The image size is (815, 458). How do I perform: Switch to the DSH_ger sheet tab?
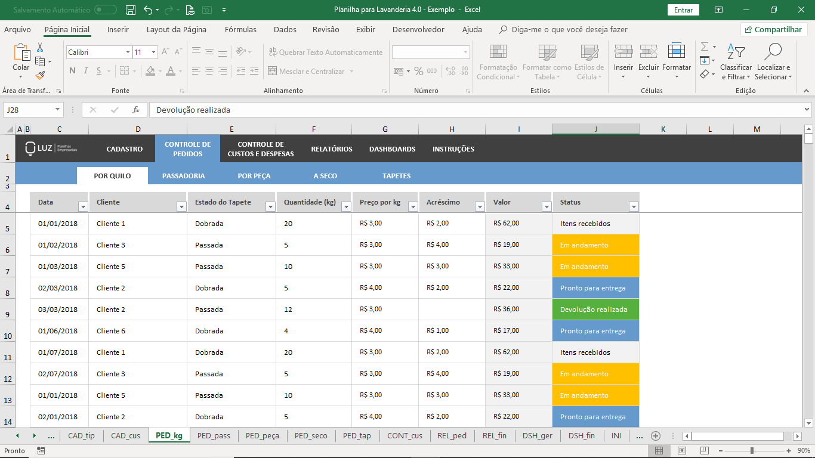537,436
